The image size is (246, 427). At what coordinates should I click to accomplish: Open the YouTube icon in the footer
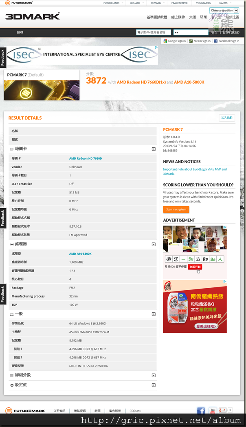[213, 410]
